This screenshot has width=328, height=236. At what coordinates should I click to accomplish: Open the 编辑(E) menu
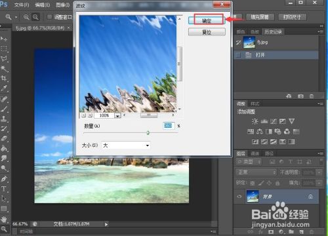(43, 5)
